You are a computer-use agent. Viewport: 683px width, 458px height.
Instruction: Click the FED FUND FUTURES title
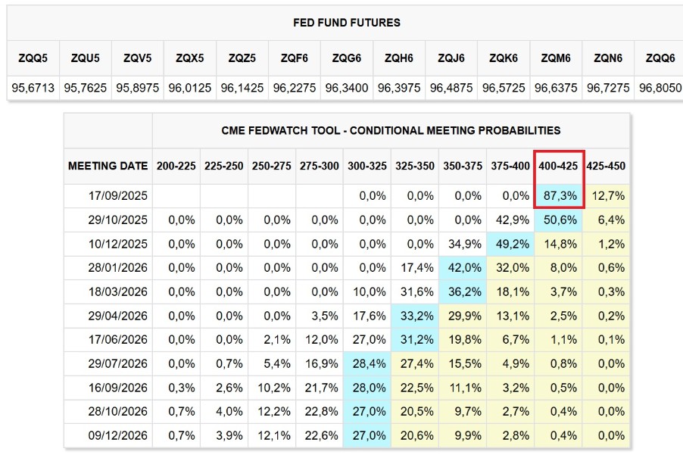347,23
